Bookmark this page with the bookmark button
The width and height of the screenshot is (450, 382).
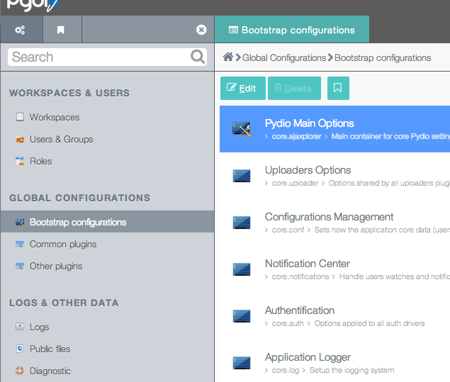[338, 88]
